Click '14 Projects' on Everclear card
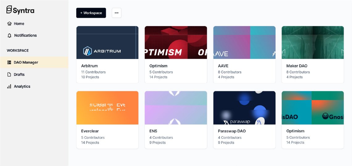The height and width of the screenshot is (166, 352). point(90,143)
